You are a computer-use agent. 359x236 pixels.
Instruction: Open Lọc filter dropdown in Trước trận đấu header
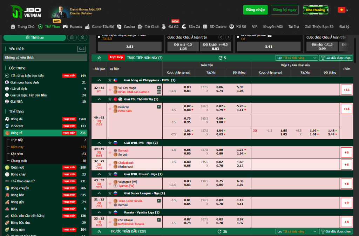click(x=297, y=231)
